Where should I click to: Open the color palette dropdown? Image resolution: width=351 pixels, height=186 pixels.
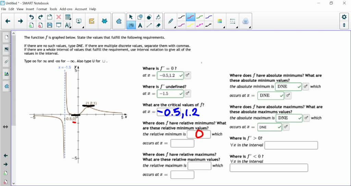point(220,21)
